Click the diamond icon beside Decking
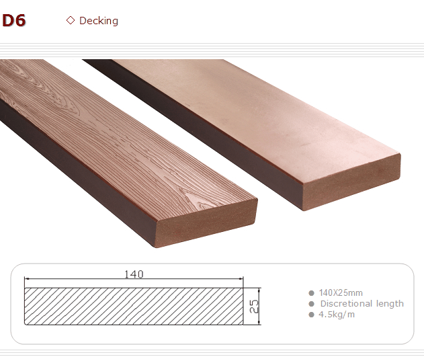This screenshot has height=357, width=424. [x=71, y=20]
